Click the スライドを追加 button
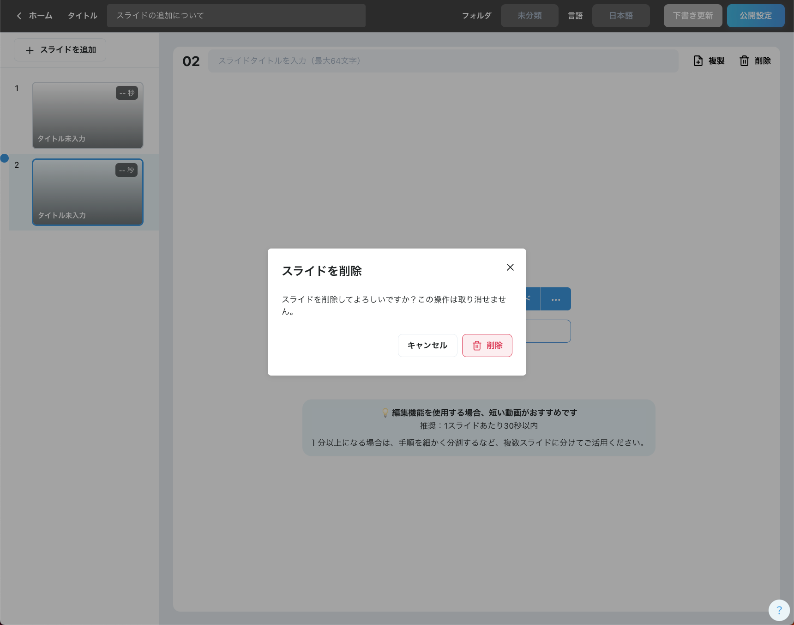This screenshot has width=794, height=625. coord(60,50)
